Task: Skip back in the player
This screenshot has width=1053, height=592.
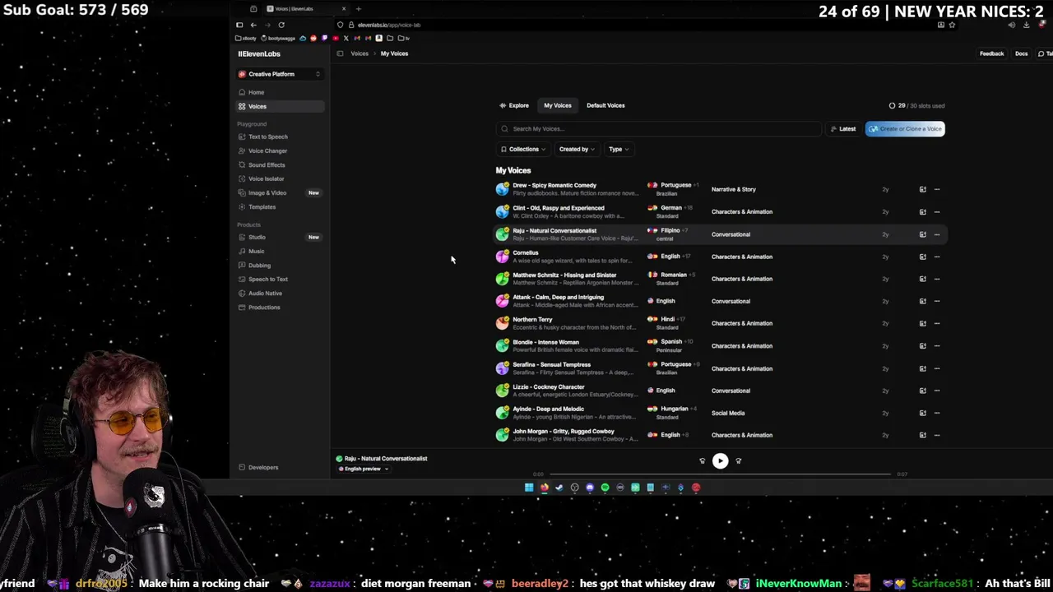Action: click(x=702, y=461)
